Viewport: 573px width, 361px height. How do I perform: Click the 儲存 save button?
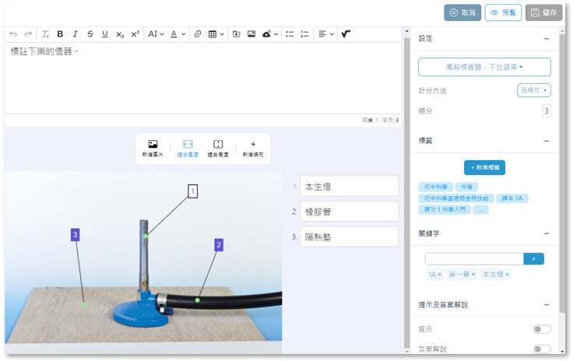[x=543, y=12]
